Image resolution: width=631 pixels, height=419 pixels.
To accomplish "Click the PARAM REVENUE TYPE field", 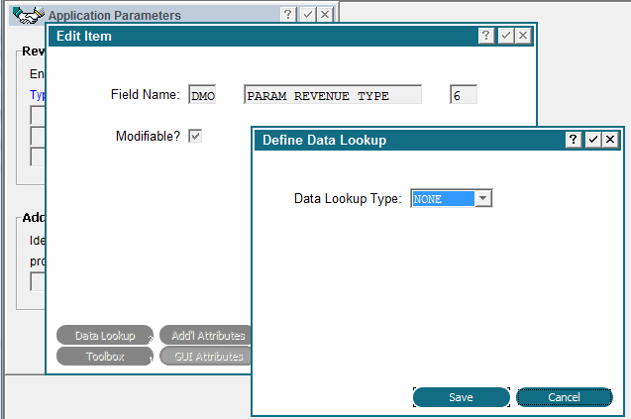I will 333,95.
